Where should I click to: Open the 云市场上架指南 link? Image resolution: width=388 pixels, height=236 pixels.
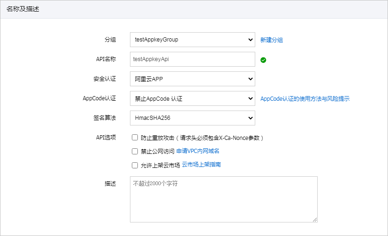tap(201, 165)
